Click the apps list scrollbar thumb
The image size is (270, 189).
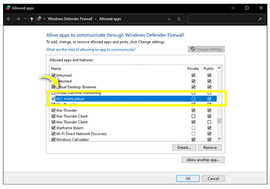[x=219, y=120]
